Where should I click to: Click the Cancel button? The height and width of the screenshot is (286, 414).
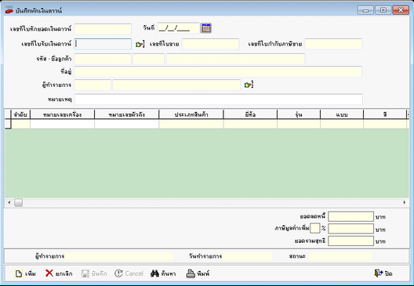(129, 273)
